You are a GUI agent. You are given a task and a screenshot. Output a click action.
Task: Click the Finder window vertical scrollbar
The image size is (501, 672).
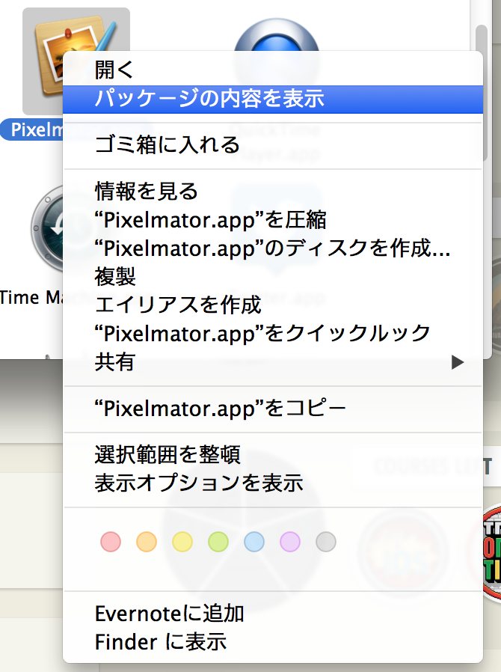click(482, 92)
